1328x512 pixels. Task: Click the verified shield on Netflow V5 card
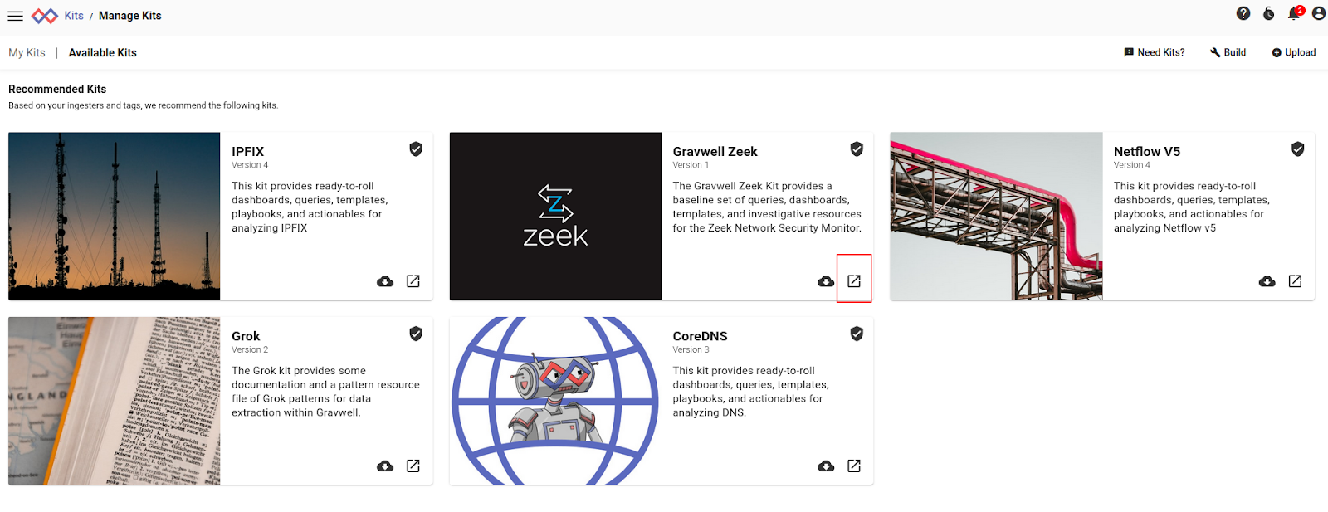1297,149
